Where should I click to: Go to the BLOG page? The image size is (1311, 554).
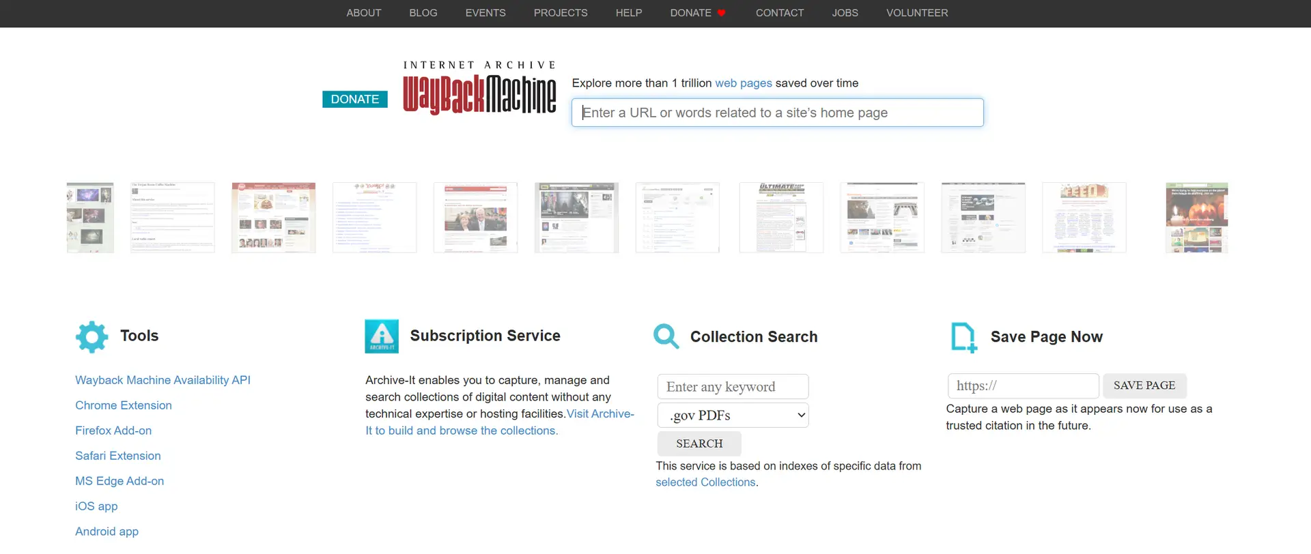point(423,13)
